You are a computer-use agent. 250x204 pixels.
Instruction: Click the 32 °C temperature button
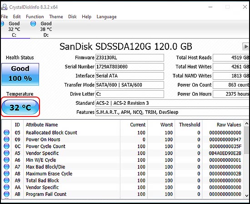20,107
